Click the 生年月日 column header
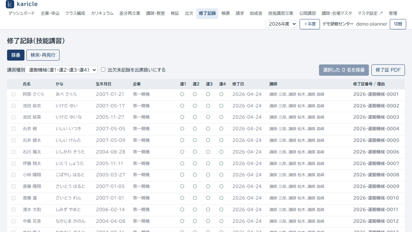 click(104, 84)
